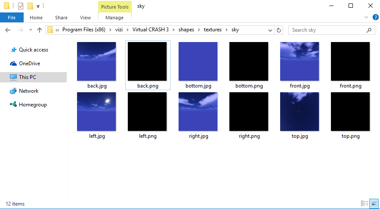The image size is (380, 209).
Task: Expand the chevron after vizi in the breadcrumb
Action: tap(127, 30)
